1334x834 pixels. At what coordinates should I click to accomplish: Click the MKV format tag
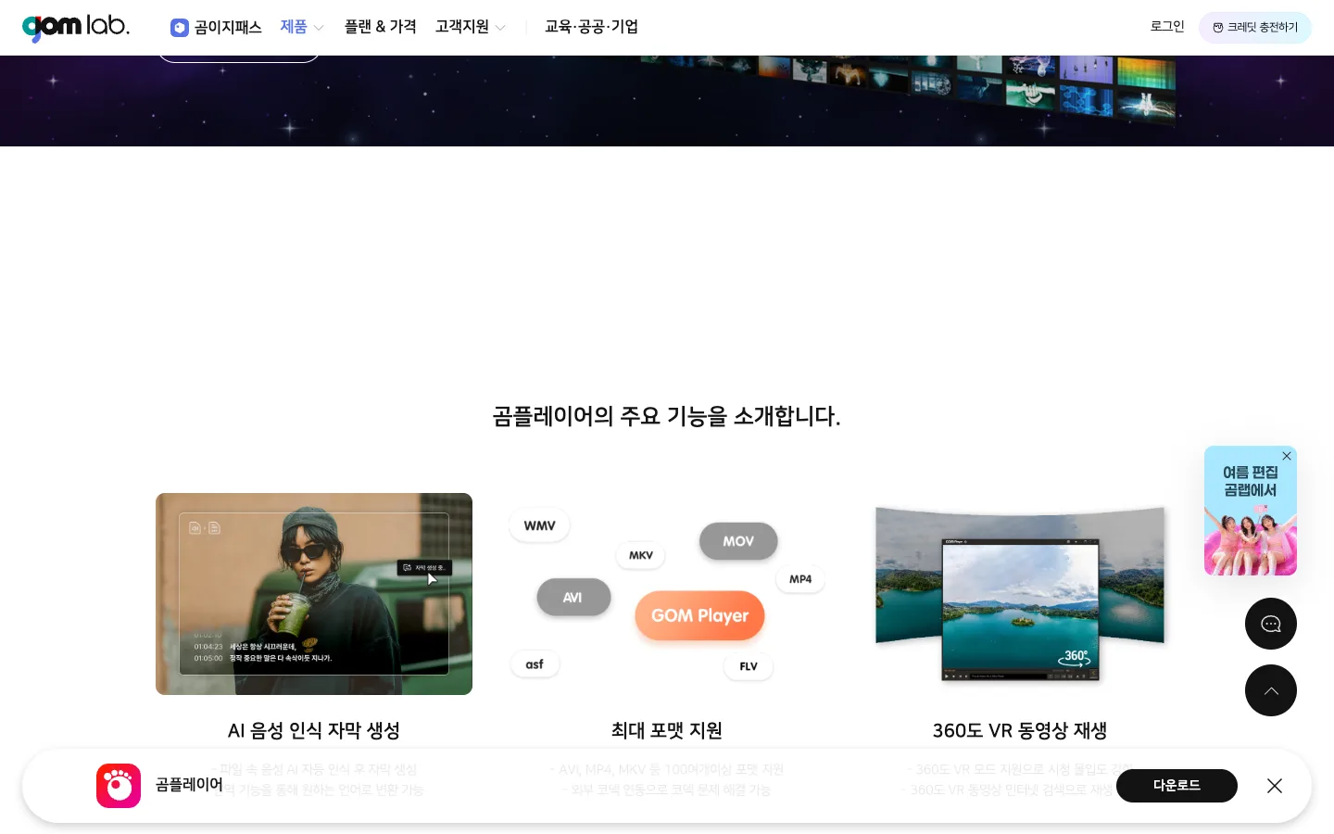pyautogui.click(x=640, y=555)
